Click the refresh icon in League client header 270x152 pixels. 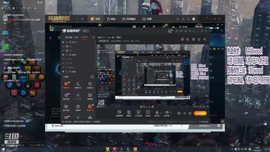coord(82,19)
